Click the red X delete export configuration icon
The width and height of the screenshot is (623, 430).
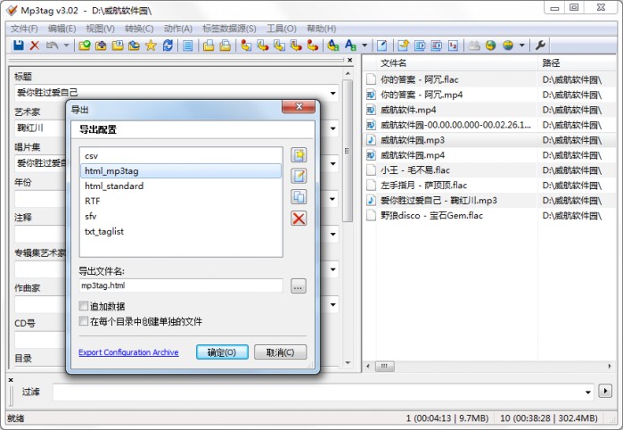tap(299, 218)
